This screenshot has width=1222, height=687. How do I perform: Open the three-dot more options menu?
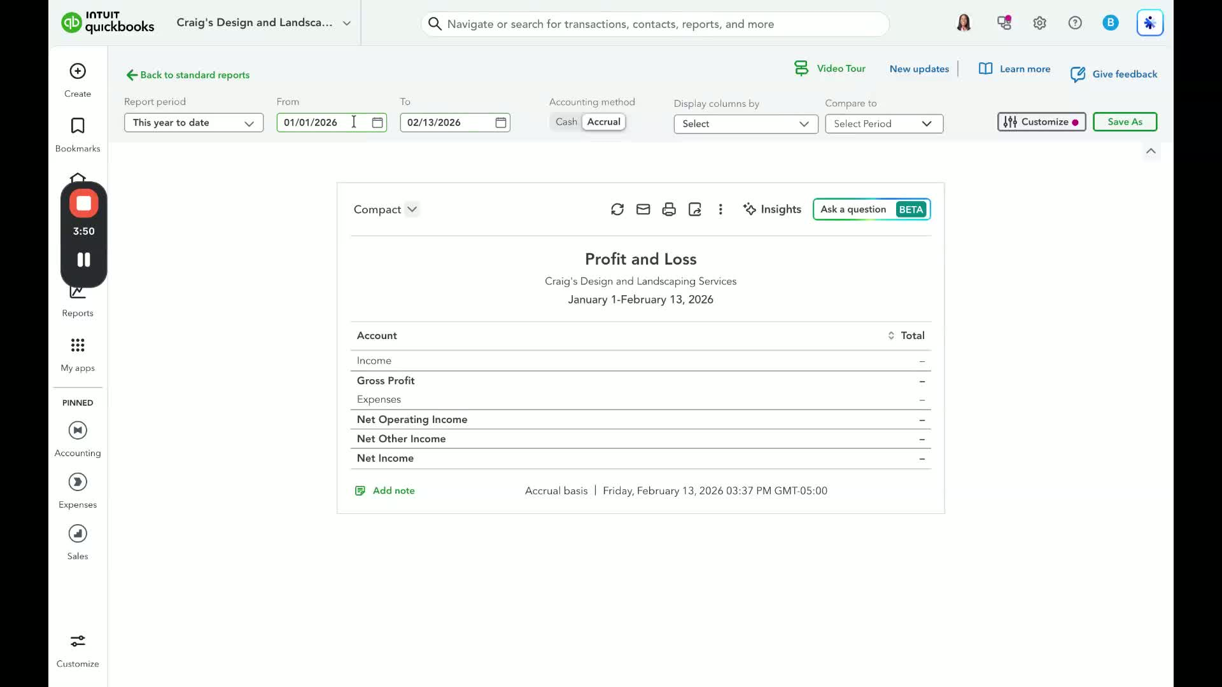tap(720, 209)
